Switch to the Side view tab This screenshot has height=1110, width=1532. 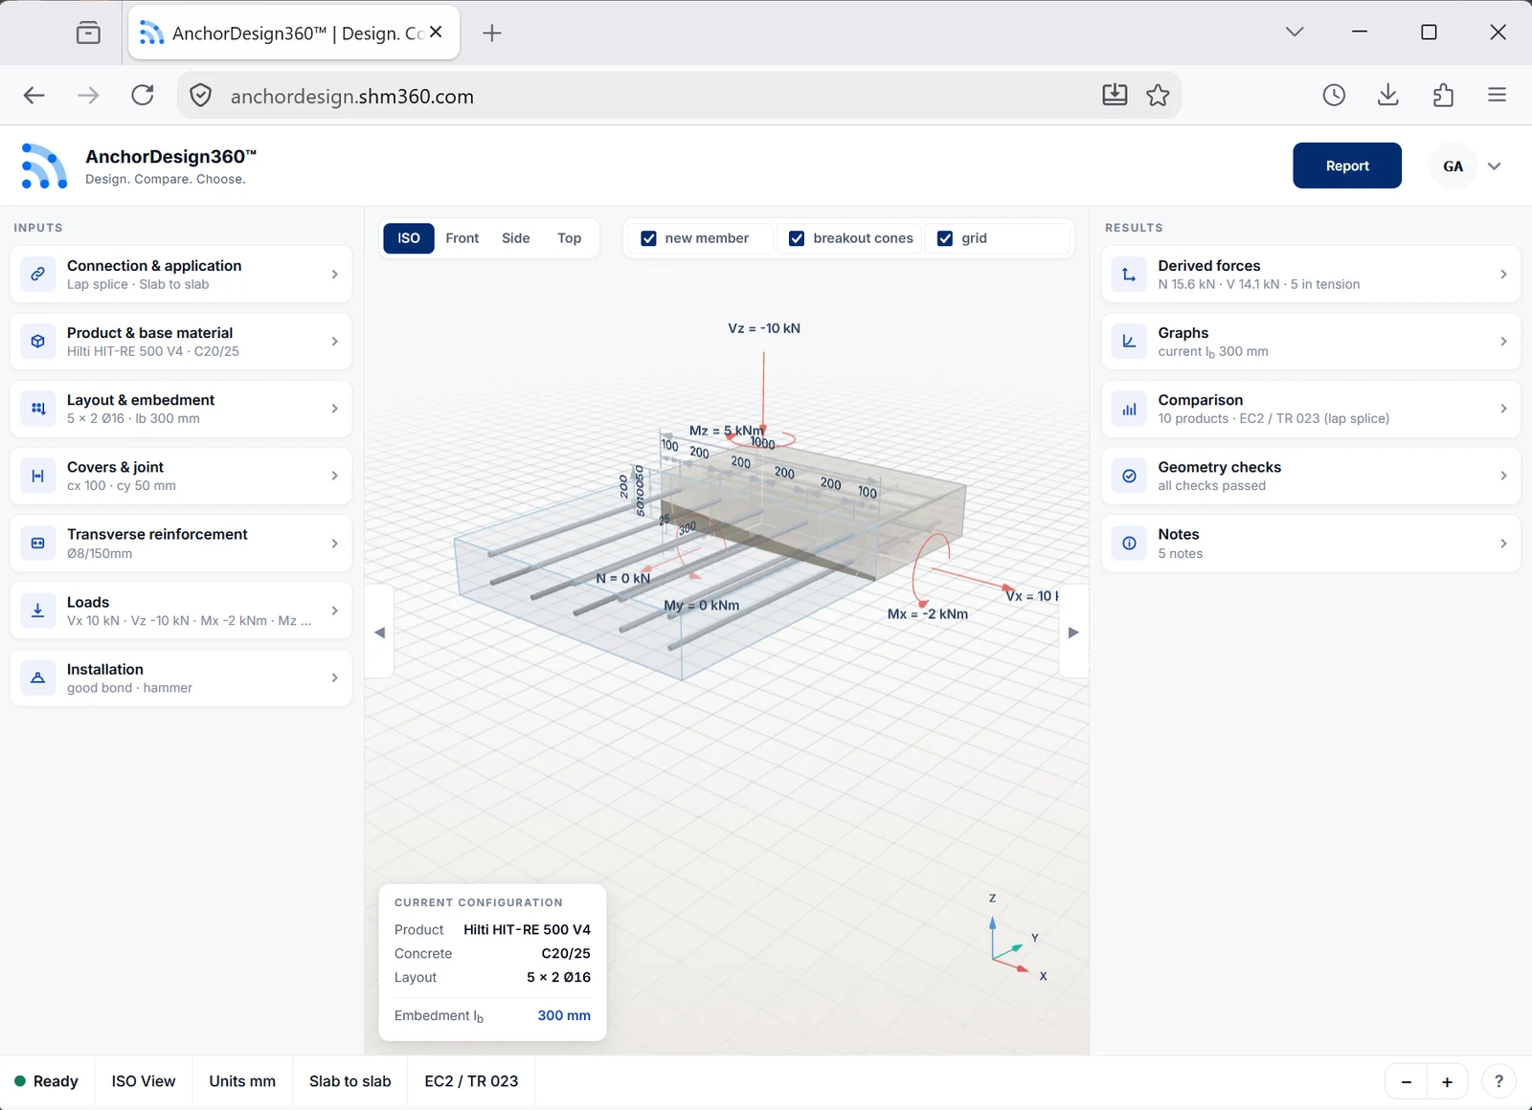pos(516,238)
